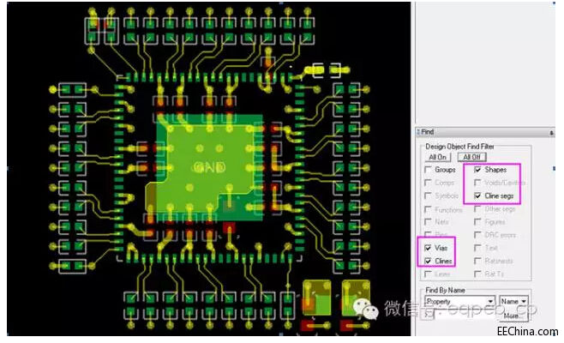564x343 pixels.
Task: Enable the Groups checkbox
Action: click(x=429, y=170)
